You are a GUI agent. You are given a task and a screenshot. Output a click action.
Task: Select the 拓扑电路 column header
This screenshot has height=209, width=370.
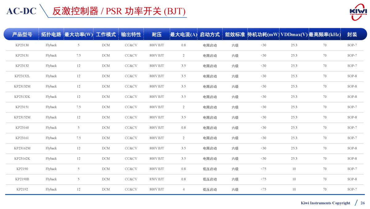[51, 35]
